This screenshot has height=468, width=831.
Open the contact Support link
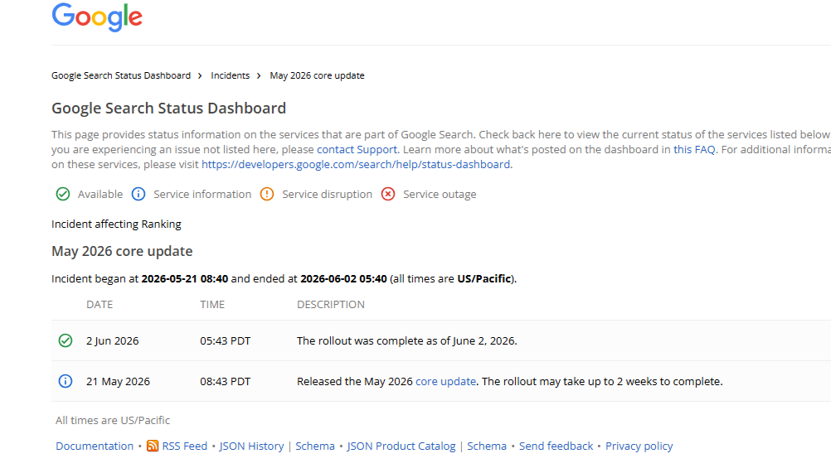(x=357, y=149)
